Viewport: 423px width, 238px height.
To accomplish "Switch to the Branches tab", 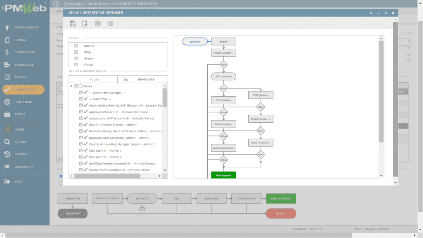I will [x=146, y=79].
